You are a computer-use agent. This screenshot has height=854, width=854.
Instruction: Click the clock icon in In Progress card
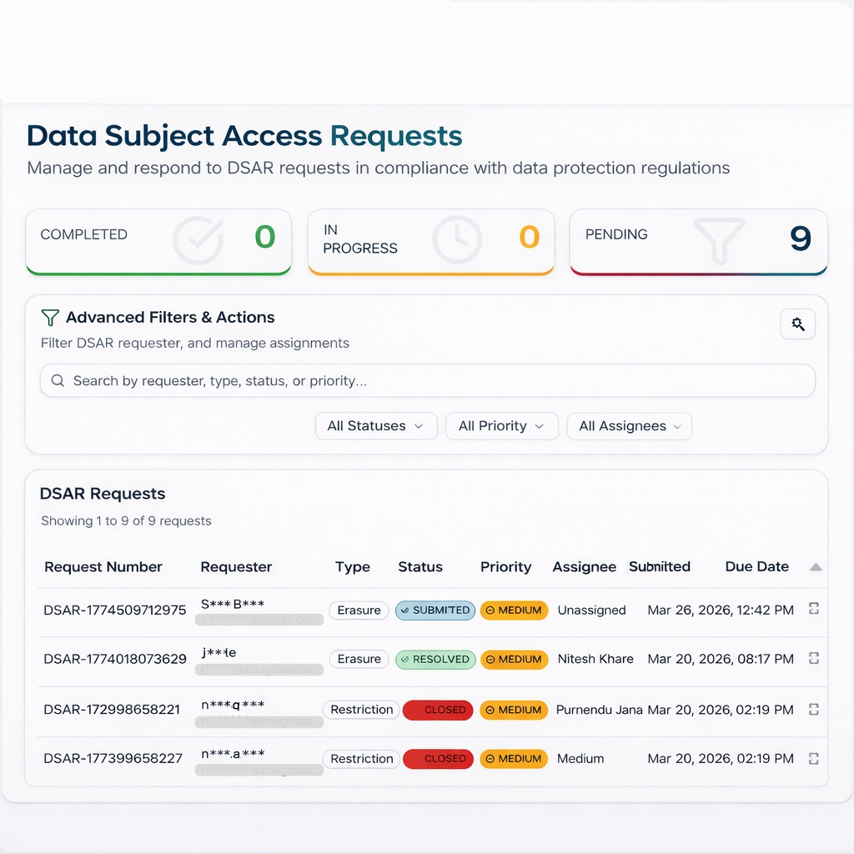(457, 240)
